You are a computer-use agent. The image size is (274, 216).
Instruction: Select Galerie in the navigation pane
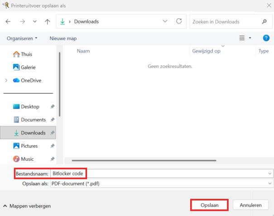[24, 67]
